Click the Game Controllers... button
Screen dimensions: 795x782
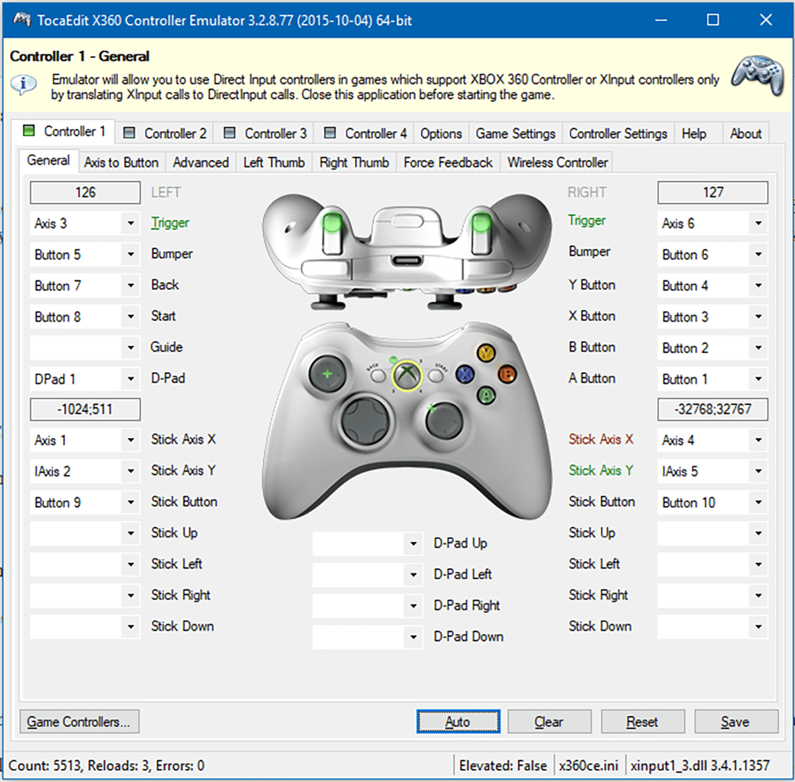coord(79,722)
